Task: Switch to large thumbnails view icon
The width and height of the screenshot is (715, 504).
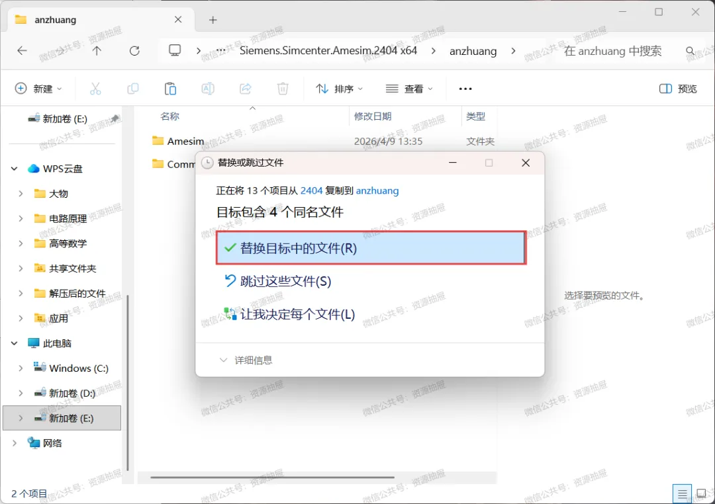Action: (701, 493)
